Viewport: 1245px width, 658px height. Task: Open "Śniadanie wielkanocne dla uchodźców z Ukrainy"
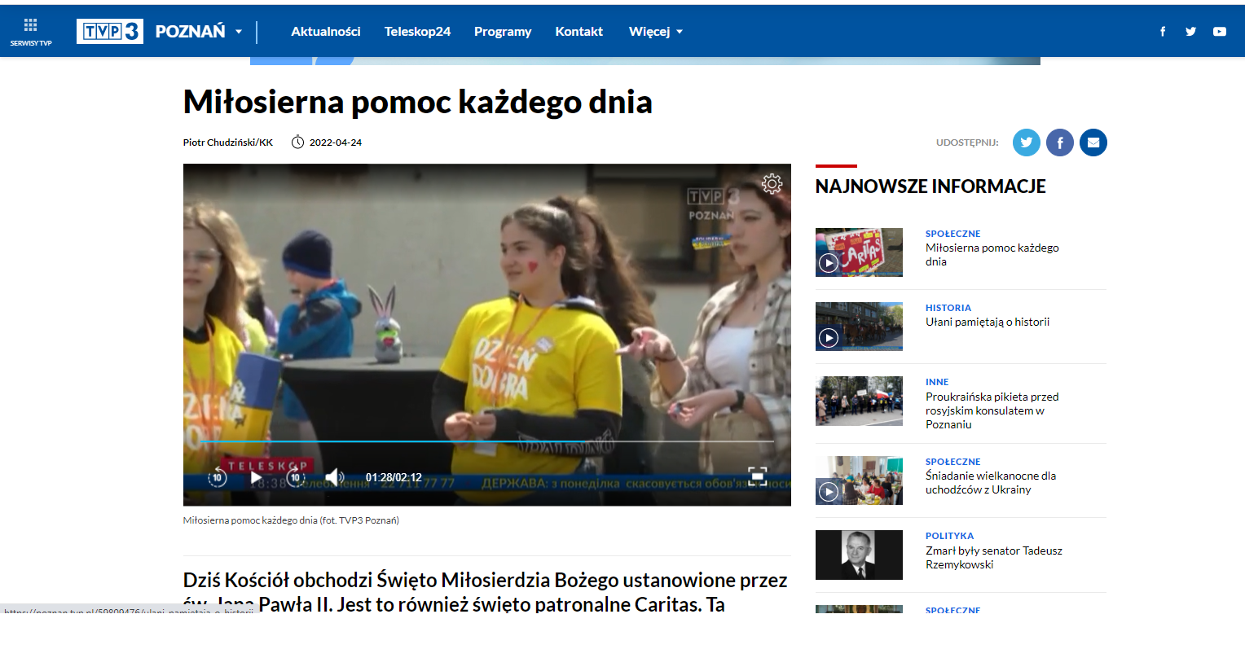991,483
